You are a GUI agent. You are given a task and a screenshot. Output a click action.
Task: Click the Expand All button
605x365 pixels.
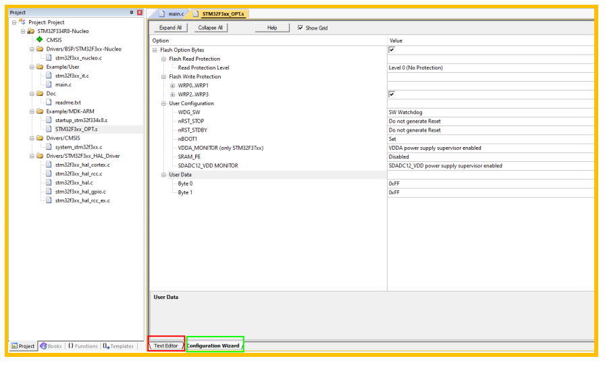[x=171, y=28]
